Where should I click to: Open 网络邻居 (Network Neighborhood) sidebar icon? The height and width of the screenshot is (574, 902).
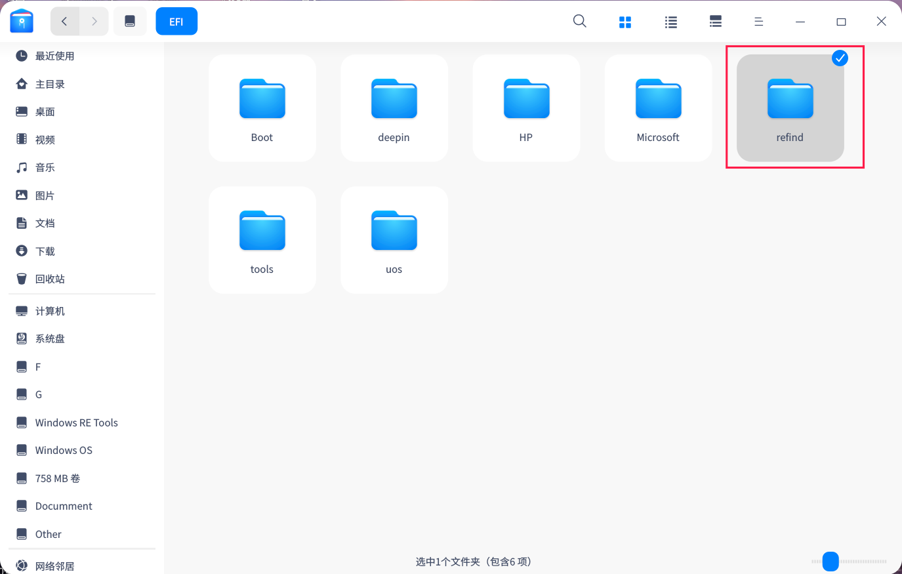pos(56,564)
